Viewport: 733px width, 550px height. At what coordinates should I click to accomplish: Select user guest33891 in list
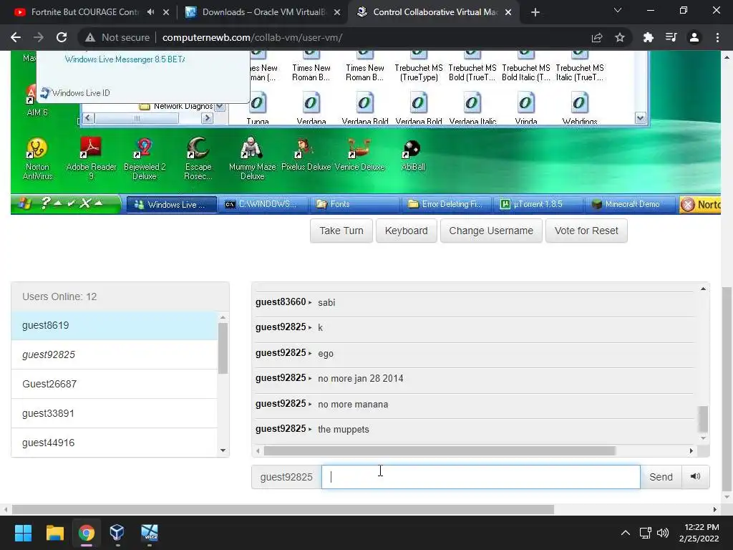point(115,413)
